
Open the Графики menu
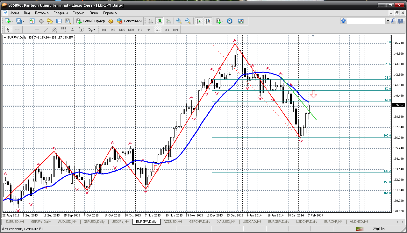(x=61, y=13)
